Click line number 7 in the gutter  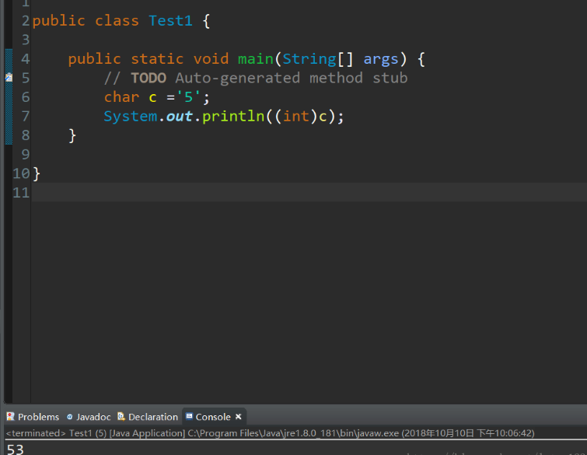[x=25, y=116]
